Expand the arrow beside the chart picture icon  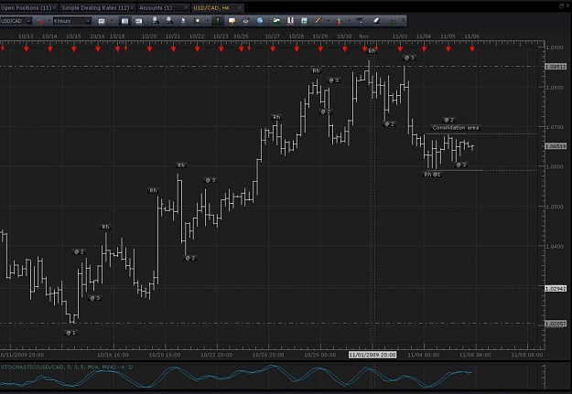112,21
